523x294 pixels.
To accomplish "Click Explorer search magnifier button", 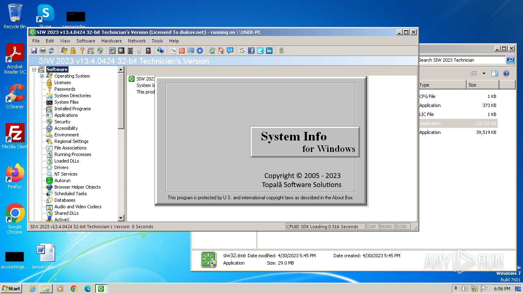I will coord(510,60).
